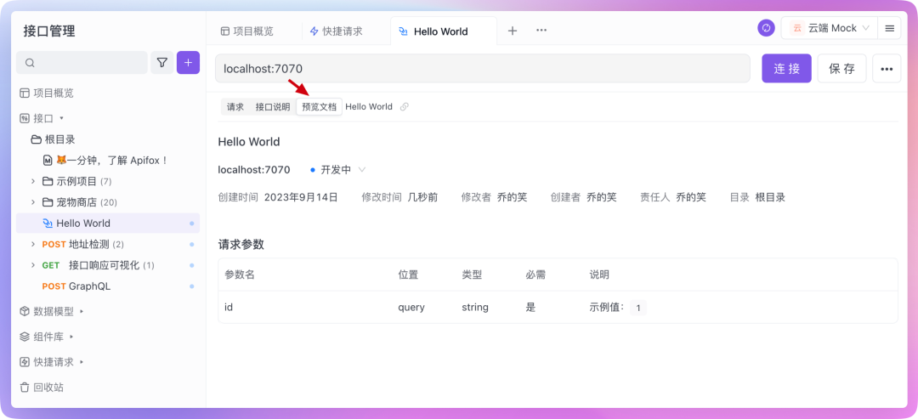Click the purple plus add button

(188, 62)
